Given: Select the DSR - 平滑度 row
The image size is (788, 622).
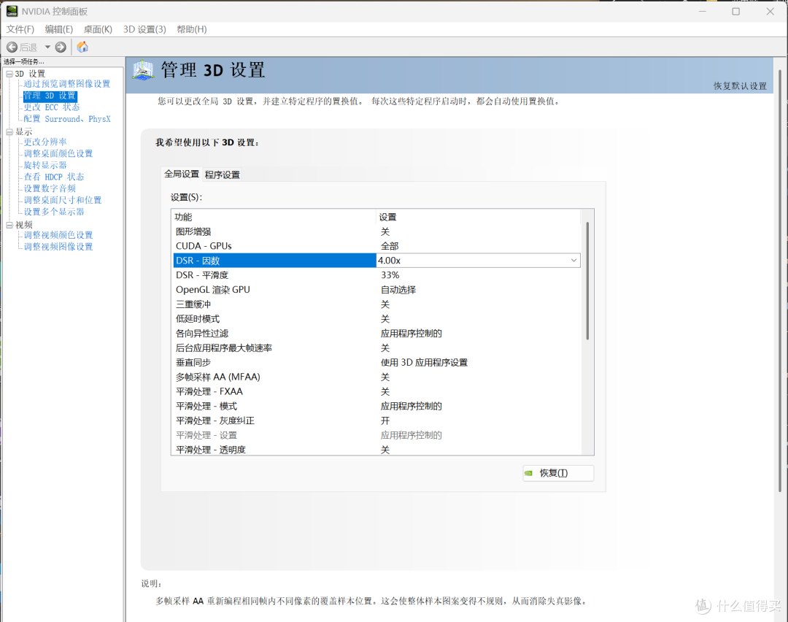Looking at the screenshot, I should point(376,275).
